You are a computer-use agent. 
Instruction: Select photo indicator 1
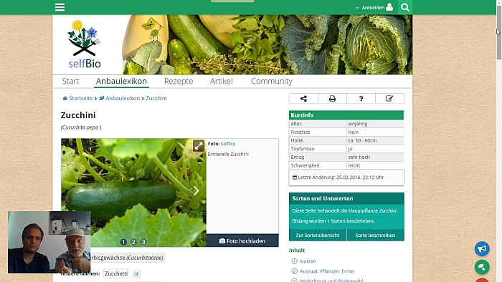pyautogui.click(x=123, y=242)
